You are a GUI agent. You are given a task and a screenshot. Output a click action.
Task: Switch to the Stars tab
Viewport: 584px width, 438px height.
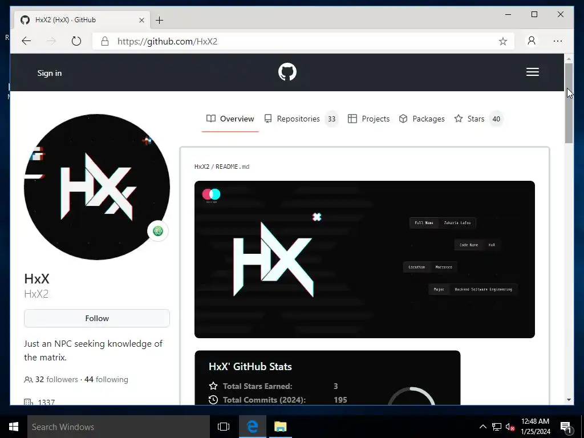coord(478,119)
